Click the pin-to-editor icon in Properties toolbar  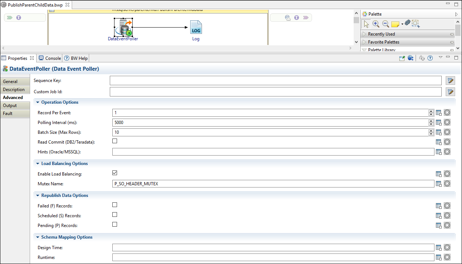[402, 58]
